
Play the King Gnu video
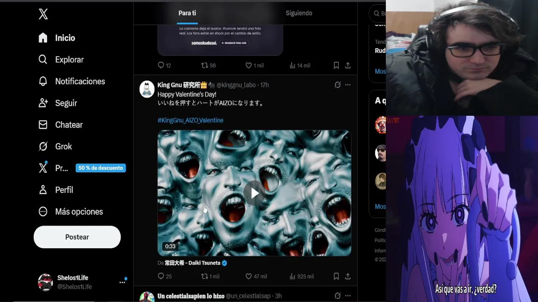point(254,193)
